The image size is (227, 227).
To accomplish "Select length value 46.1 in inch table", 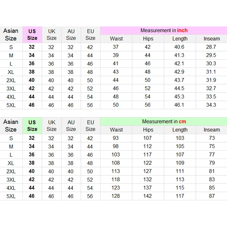I will [179, 105].
